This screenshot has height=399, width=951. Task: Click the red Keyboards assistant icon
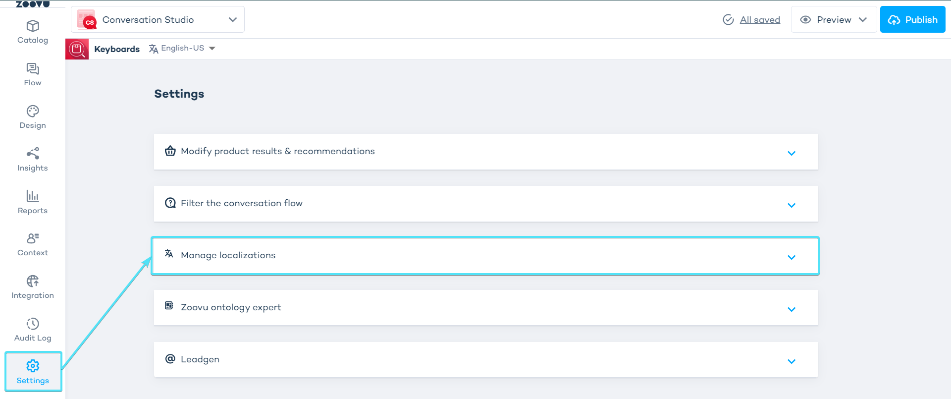coord(77,49)
